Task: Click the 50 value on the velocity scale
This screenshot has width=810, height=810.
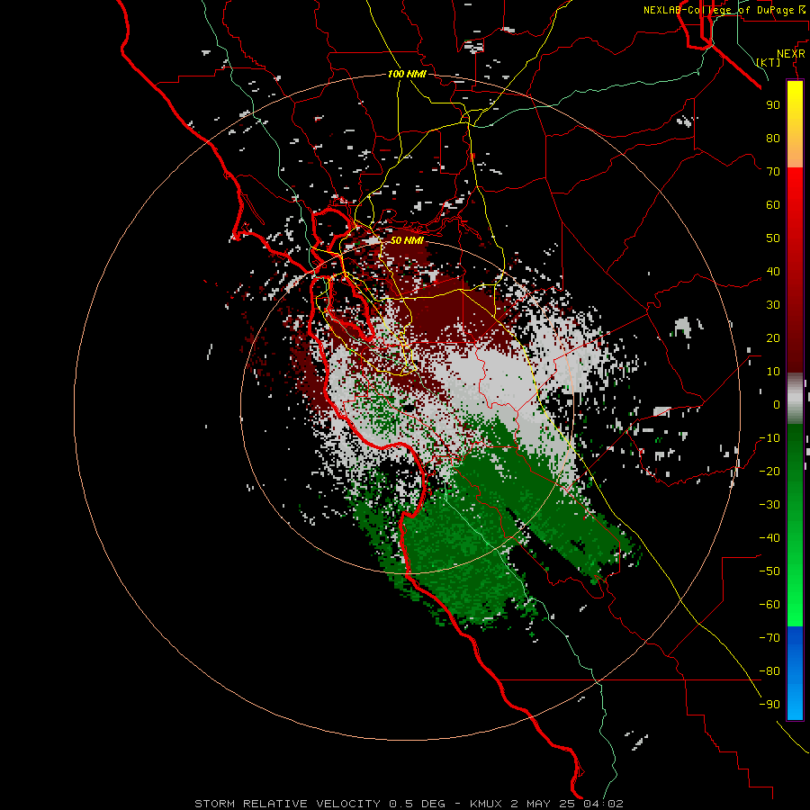Action: [x=773, y=238]
